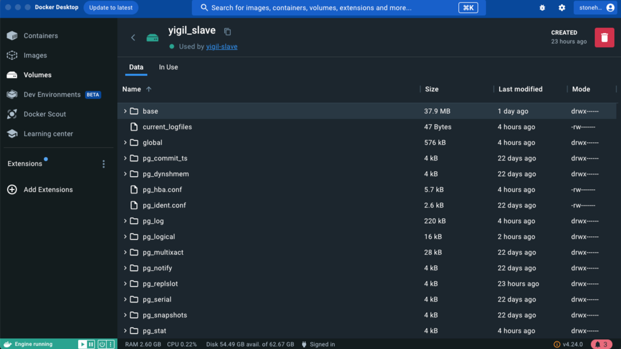Click the pg_hba.conf file icon
The width and height of the screenshot is (621, 349).
pos(134,189)
